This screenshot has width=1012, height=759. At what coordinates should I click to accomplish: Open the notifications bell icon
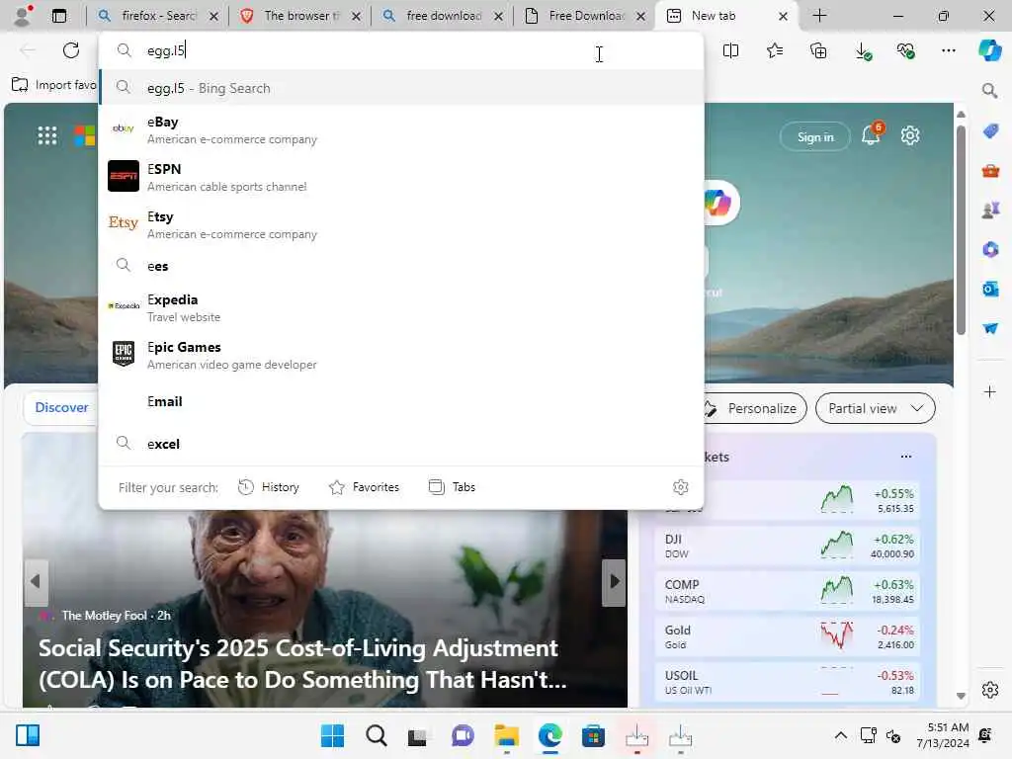click(x=872, y=134)
